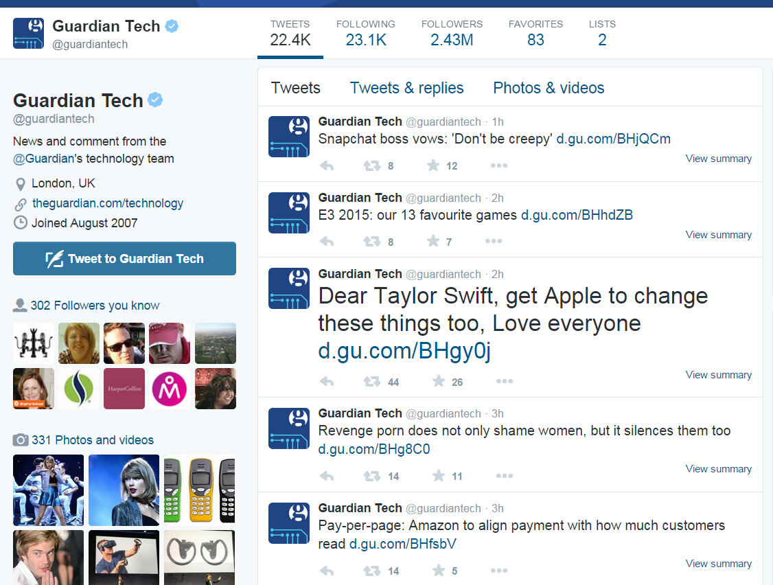The width and height of the screenshot is (773, 585).
Task: Click the verified badge beside the Guardian Tech profile name
Action: tap(155, 100)
